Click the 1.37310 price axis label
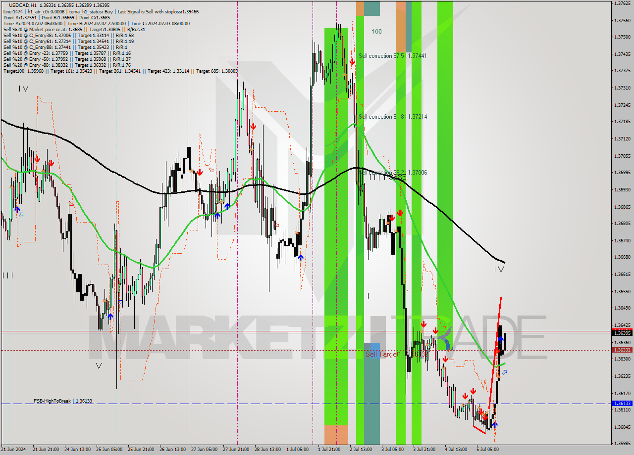634x455 pixels. [622, 88]
